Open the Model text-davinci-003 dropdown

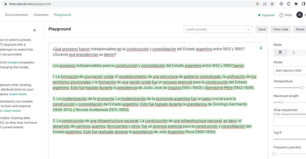[290, 70]
